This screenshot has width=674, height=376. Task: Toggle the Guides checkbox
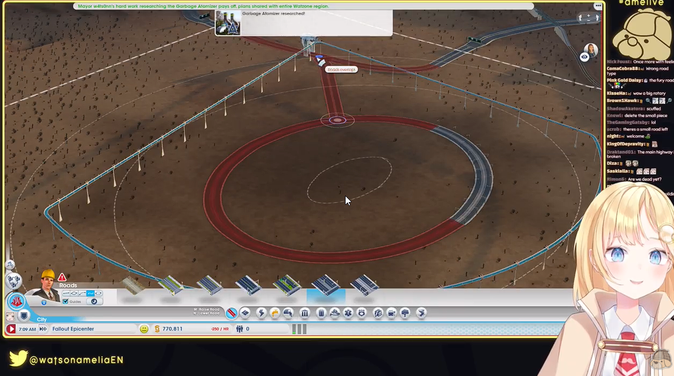pyautogui.click(x=66, y=301)
